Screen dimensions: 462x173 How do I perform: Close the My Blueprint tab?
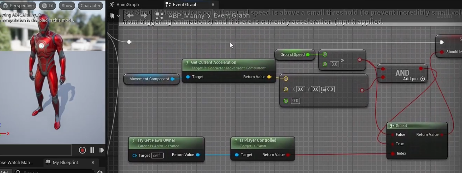click(93, 162)
